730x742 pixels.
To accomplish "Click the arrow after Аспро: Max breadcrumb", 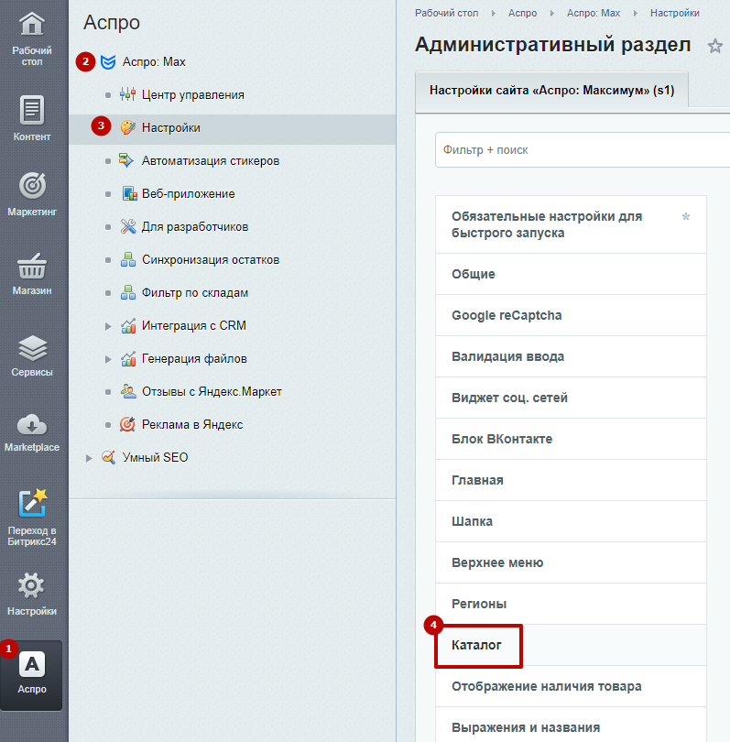I will pos(635,13).
